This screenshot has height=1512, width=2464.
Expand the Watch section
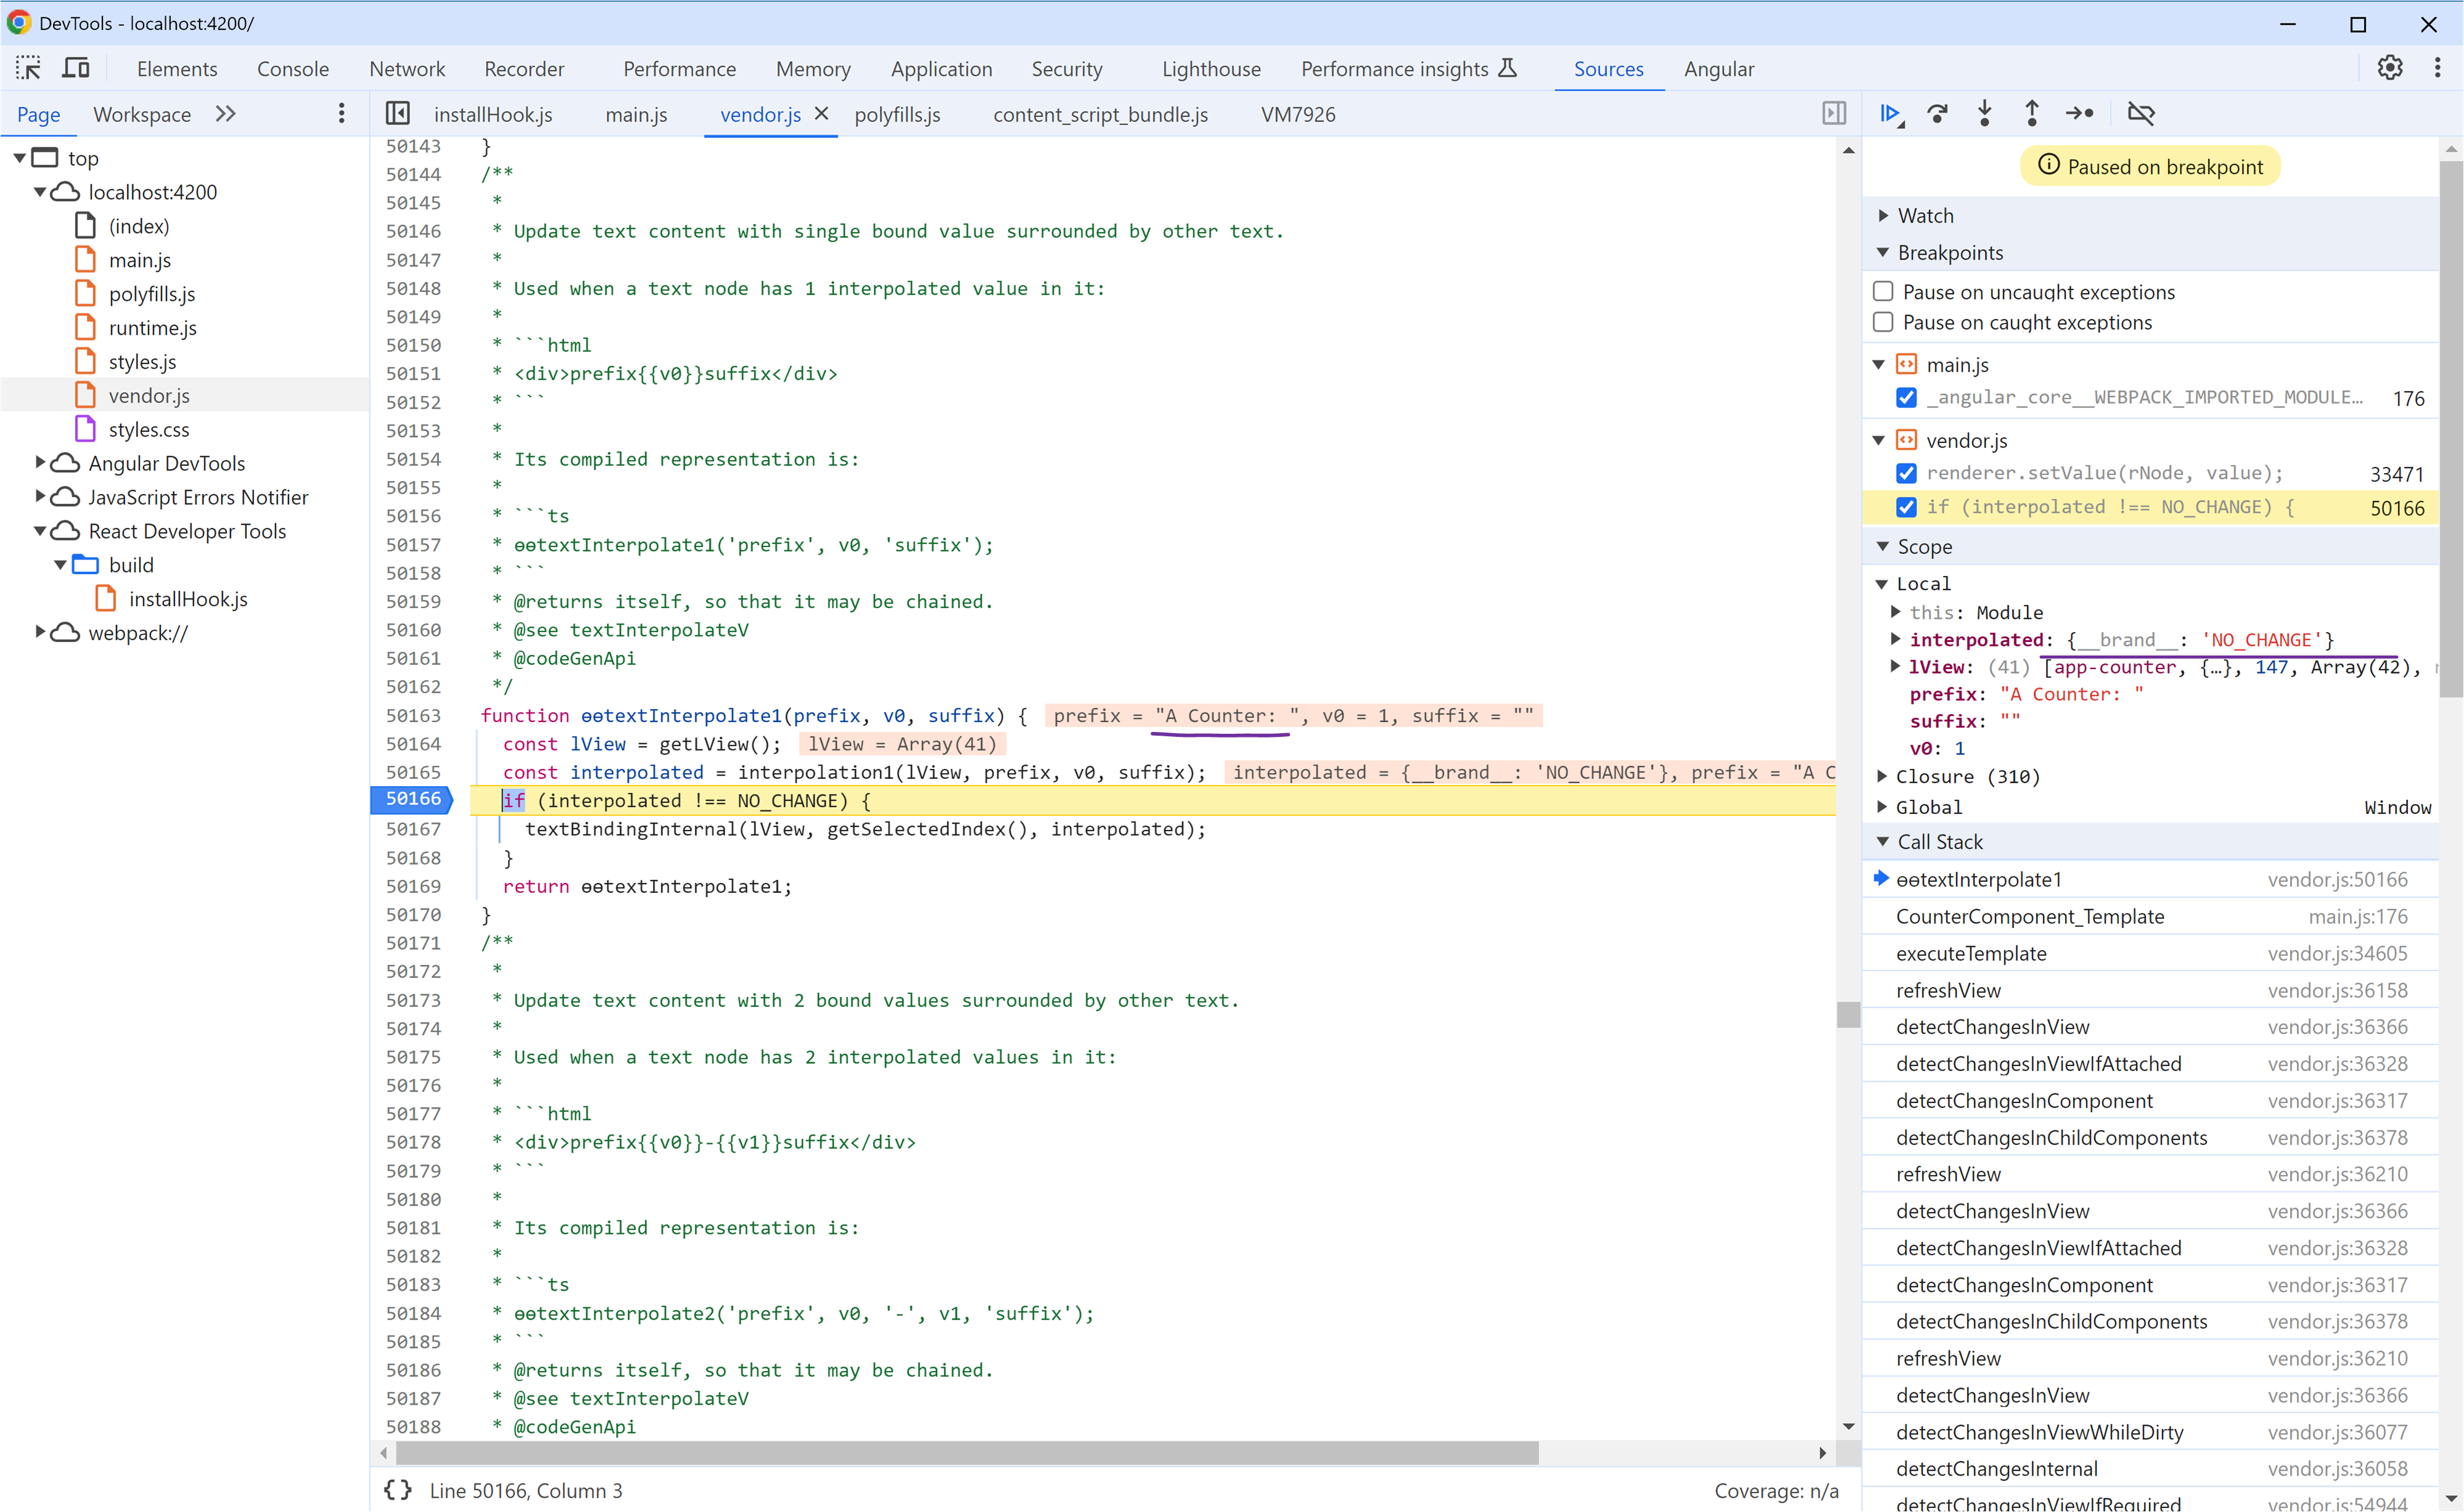tap(1883, 216)
